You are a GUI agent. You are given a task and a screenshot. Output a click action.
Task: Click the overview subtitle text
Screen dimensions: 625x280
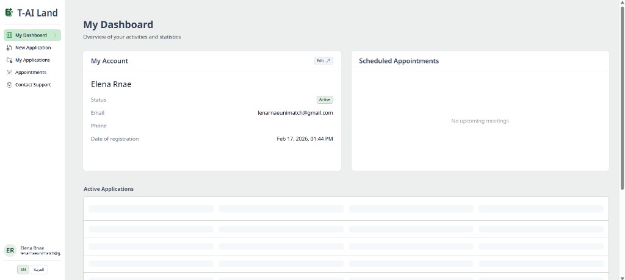[132, 37]
